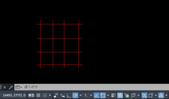Viewport: 169px width, 99px height.
Task: Toggle ortho mode icon
Action: [69, 95]
